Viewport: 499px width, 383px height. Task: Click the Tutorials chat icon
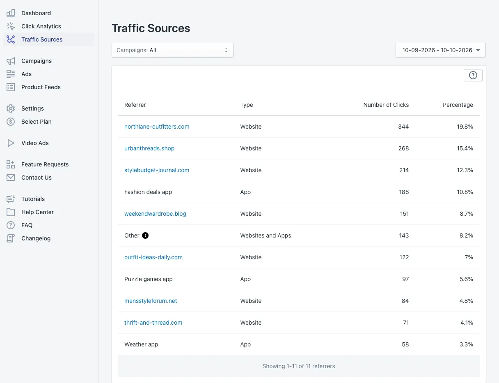(x=11, y=199)
